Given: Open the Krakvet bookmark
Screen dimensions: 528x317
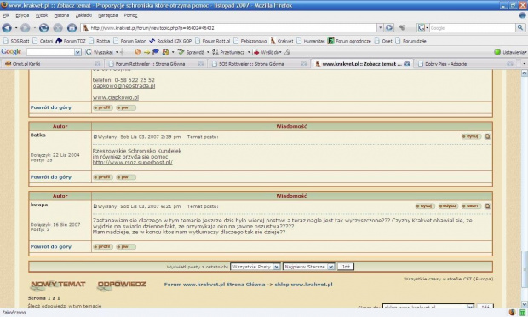Looking at the screenshot, I should pyautogui.click(x=282, y=41).
